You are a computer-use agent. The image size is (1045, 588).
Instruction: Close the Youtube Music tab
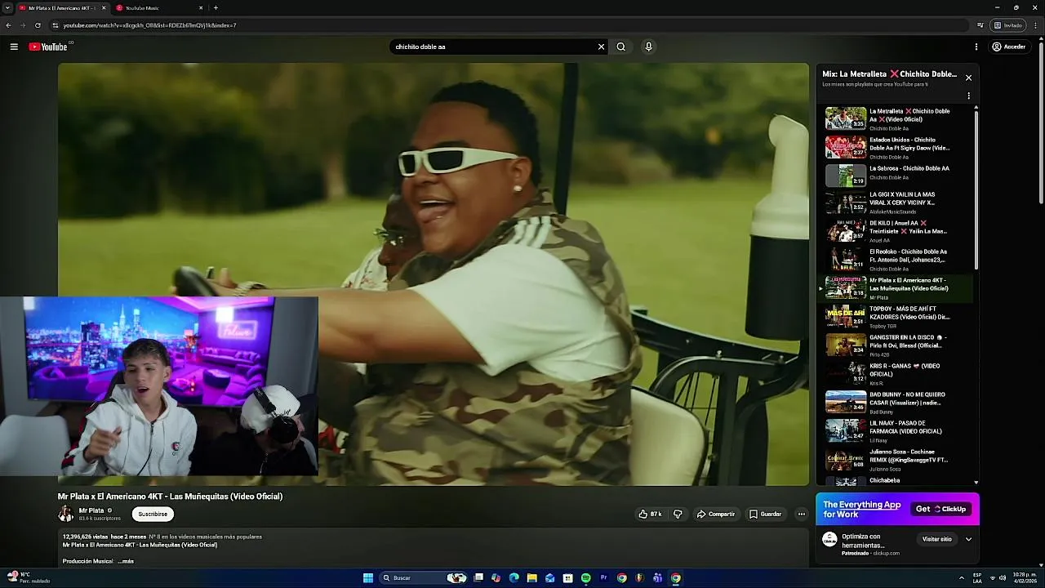(201, 7)
